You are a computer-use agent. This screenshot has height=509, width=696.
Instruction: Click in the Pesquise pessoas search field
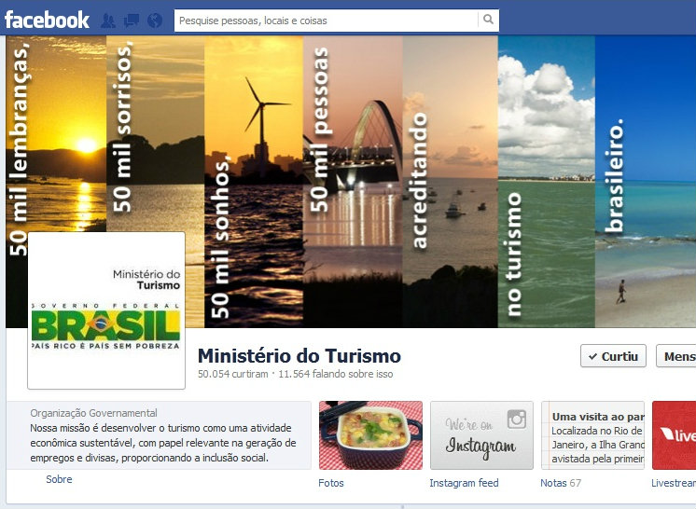point(327,21)
